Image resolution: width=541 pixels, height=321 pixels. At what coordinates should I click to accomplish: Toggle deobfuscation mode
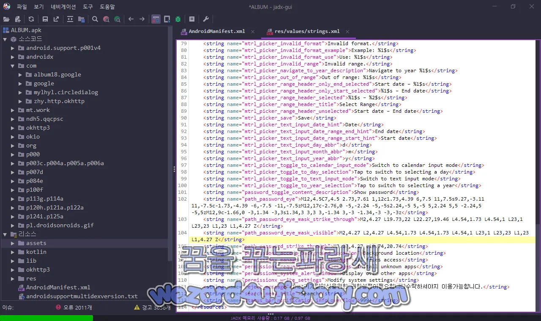(x=156, y=19)
